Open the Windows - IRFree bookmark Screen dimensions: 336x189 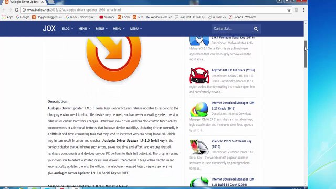tap(159, 17)
